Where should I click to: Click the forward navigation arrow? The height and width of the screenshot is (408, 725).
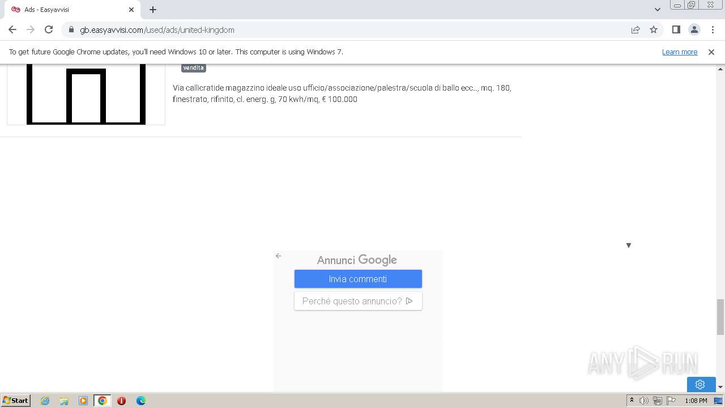[31, 29]
